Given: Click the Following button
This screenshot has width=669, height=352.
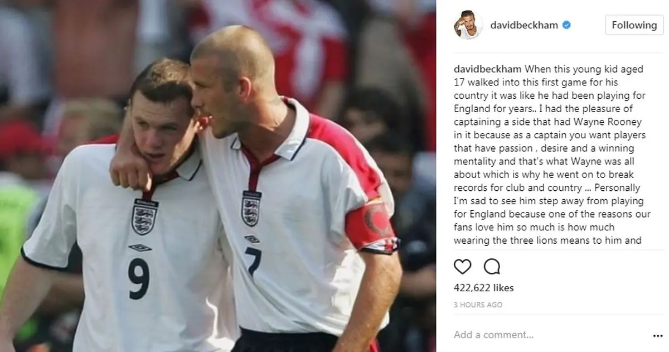Looking at the screenshot, I should point(634,25).
